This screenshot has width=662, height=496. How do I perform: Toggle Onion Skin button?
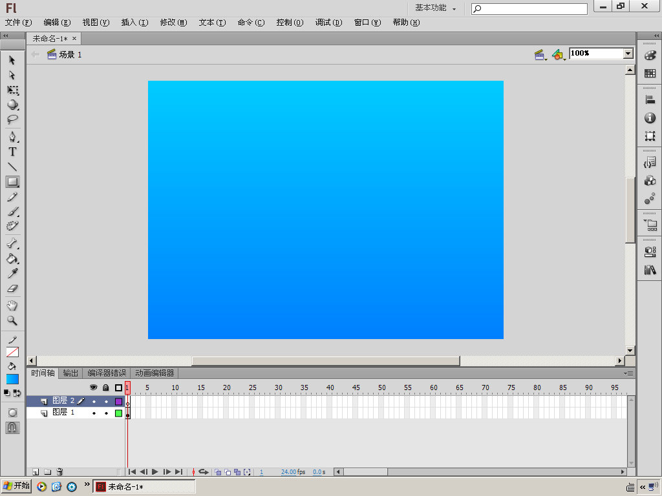click(x=218, y=472)
